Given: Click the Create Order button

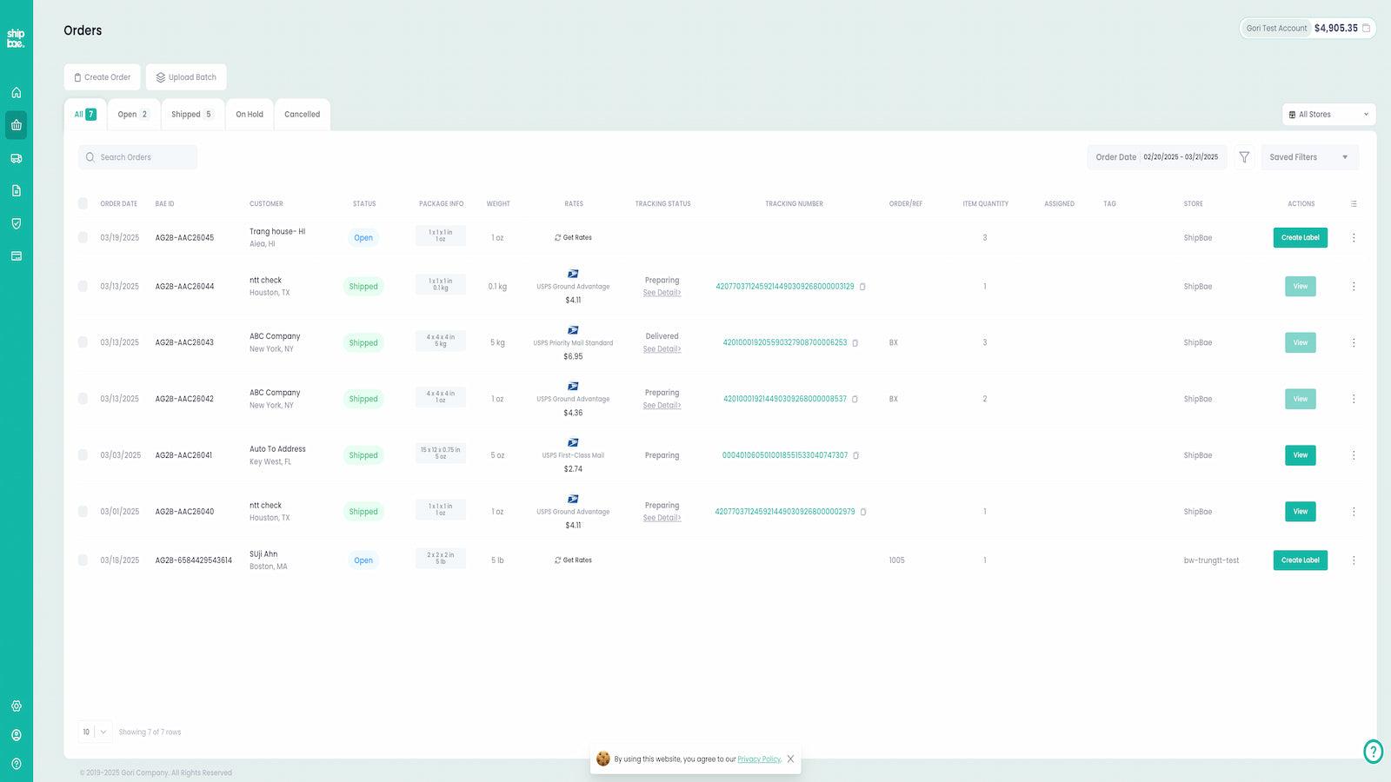Looking at the screenshot, I should tap(102, 77).
